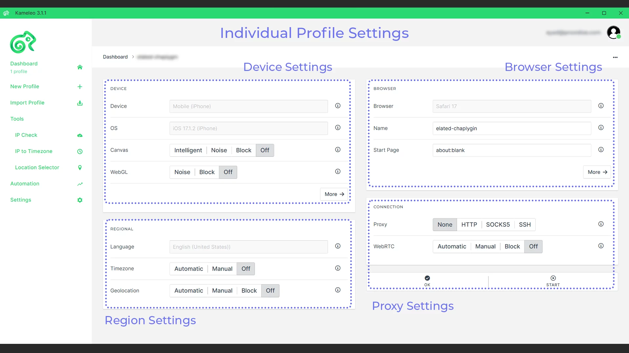The height and width of the screenshot is (353, 629).
Task: Open the profile options kebab menu
Action: click(615, 57)
